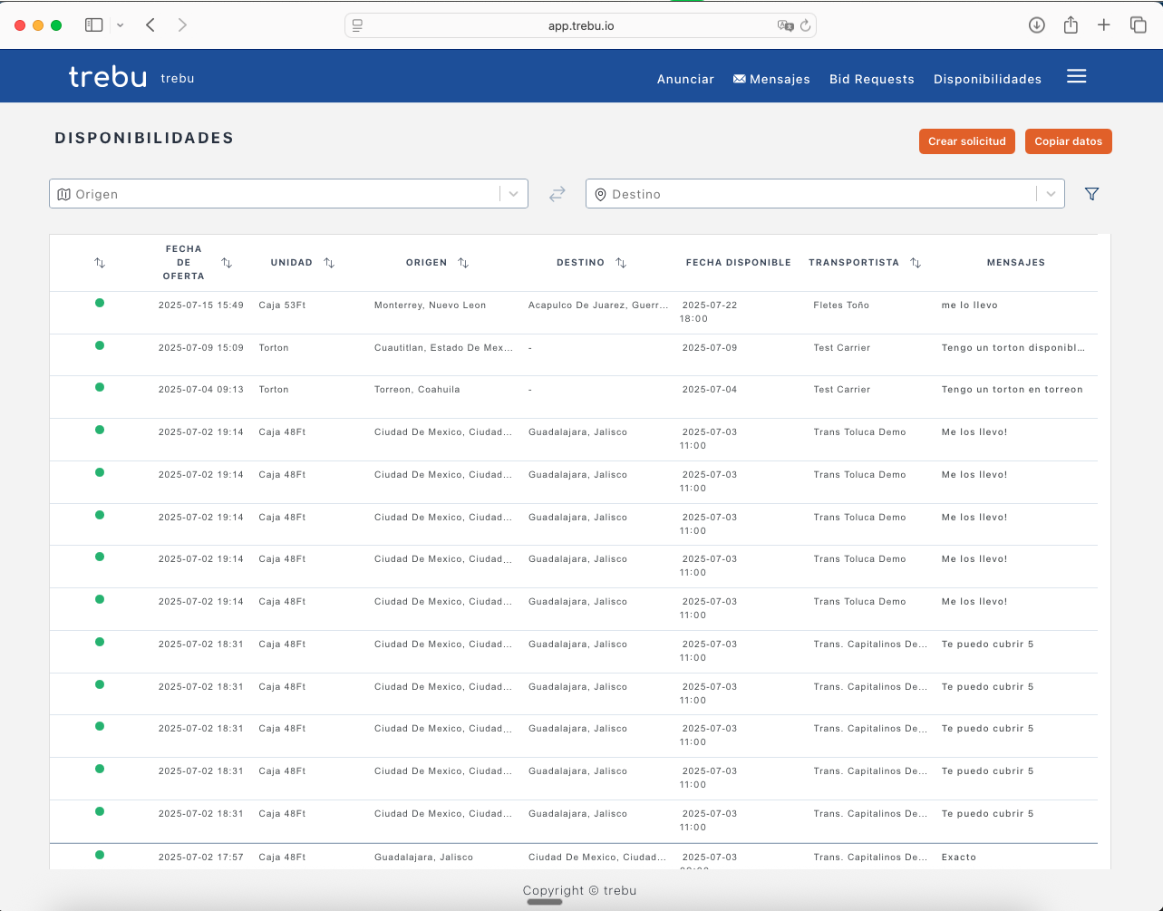Open a new Safari tab
Screen dimensions: 1163x911
tap(1103, 25)
